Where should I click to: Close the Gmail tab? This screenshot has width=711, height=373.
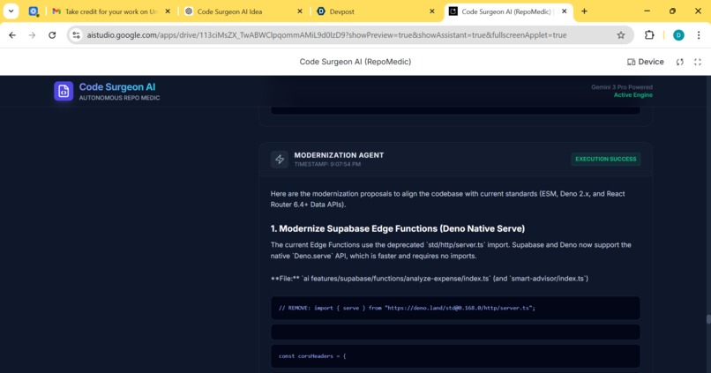(x=168, y=11)
